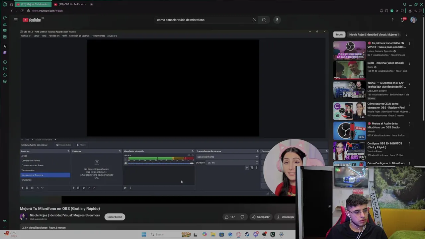Viewport: 425px width, 239px height.
Task: Open GX Control speedometer in sidebar
Action: tap(5, 18)
